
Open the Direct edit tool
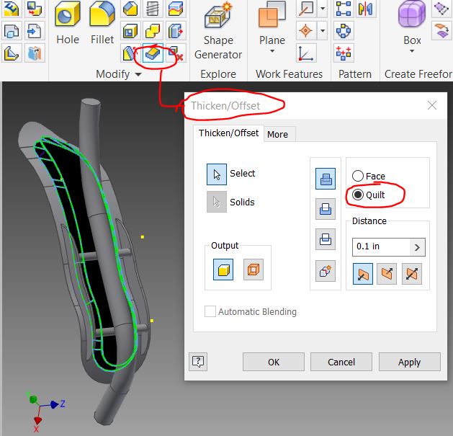[176, 31]
